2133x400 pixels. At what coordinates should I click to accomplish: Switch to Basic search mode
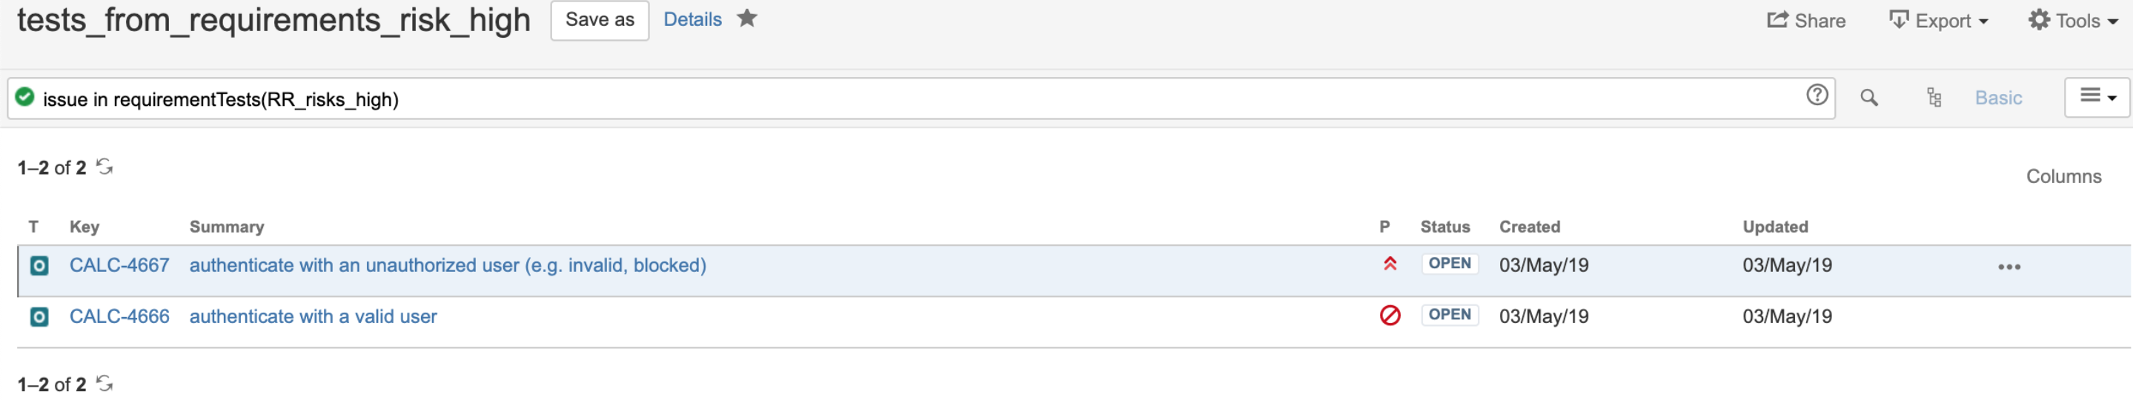coord(1997,98)
